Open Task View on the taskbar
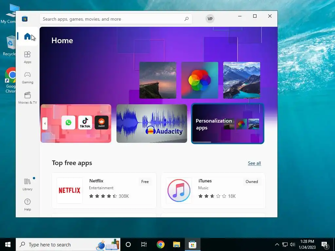The width and height of the screenshot is (335, 251). 144,244
